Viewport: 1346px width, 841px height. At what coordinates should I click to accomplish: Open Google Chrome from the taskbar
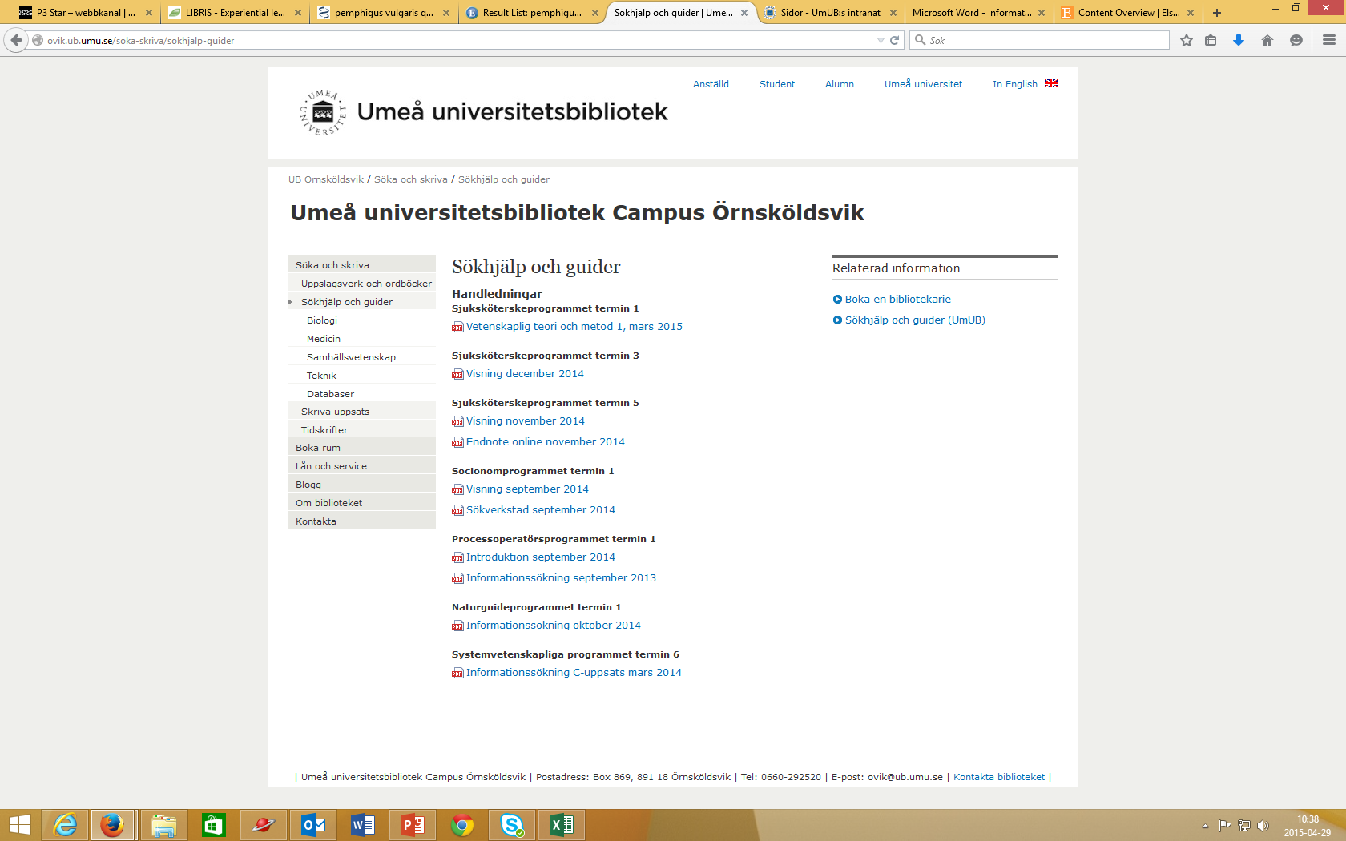[462, 825]
